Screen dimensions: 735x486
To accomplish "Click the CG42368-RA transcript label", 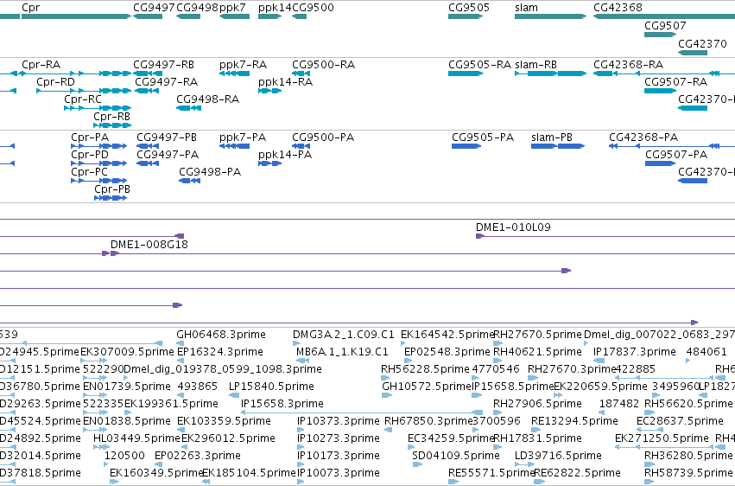I will tap(629, 65).
